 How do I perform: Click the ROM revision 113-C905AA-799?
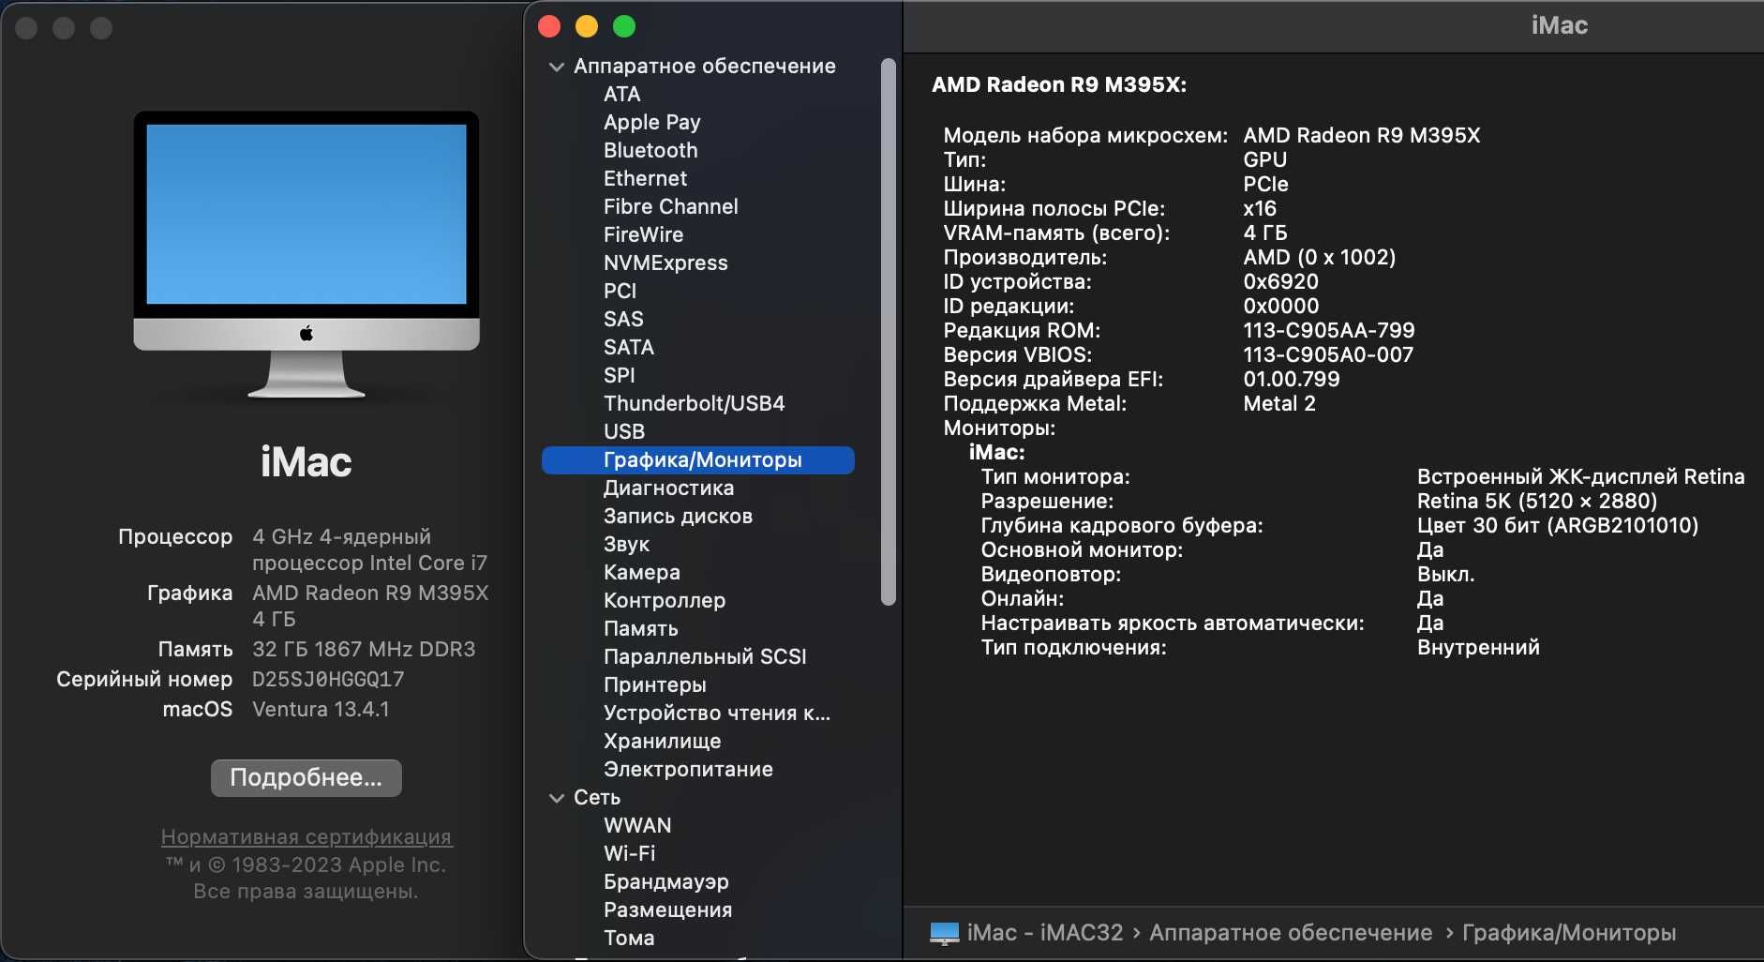click(1328, 331)
